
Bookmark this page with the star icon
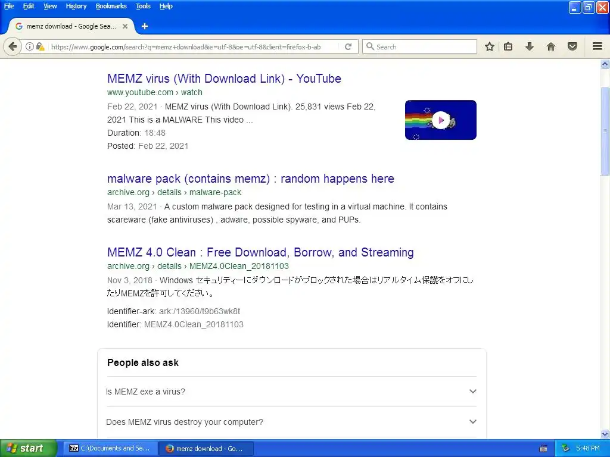[490, 46]
